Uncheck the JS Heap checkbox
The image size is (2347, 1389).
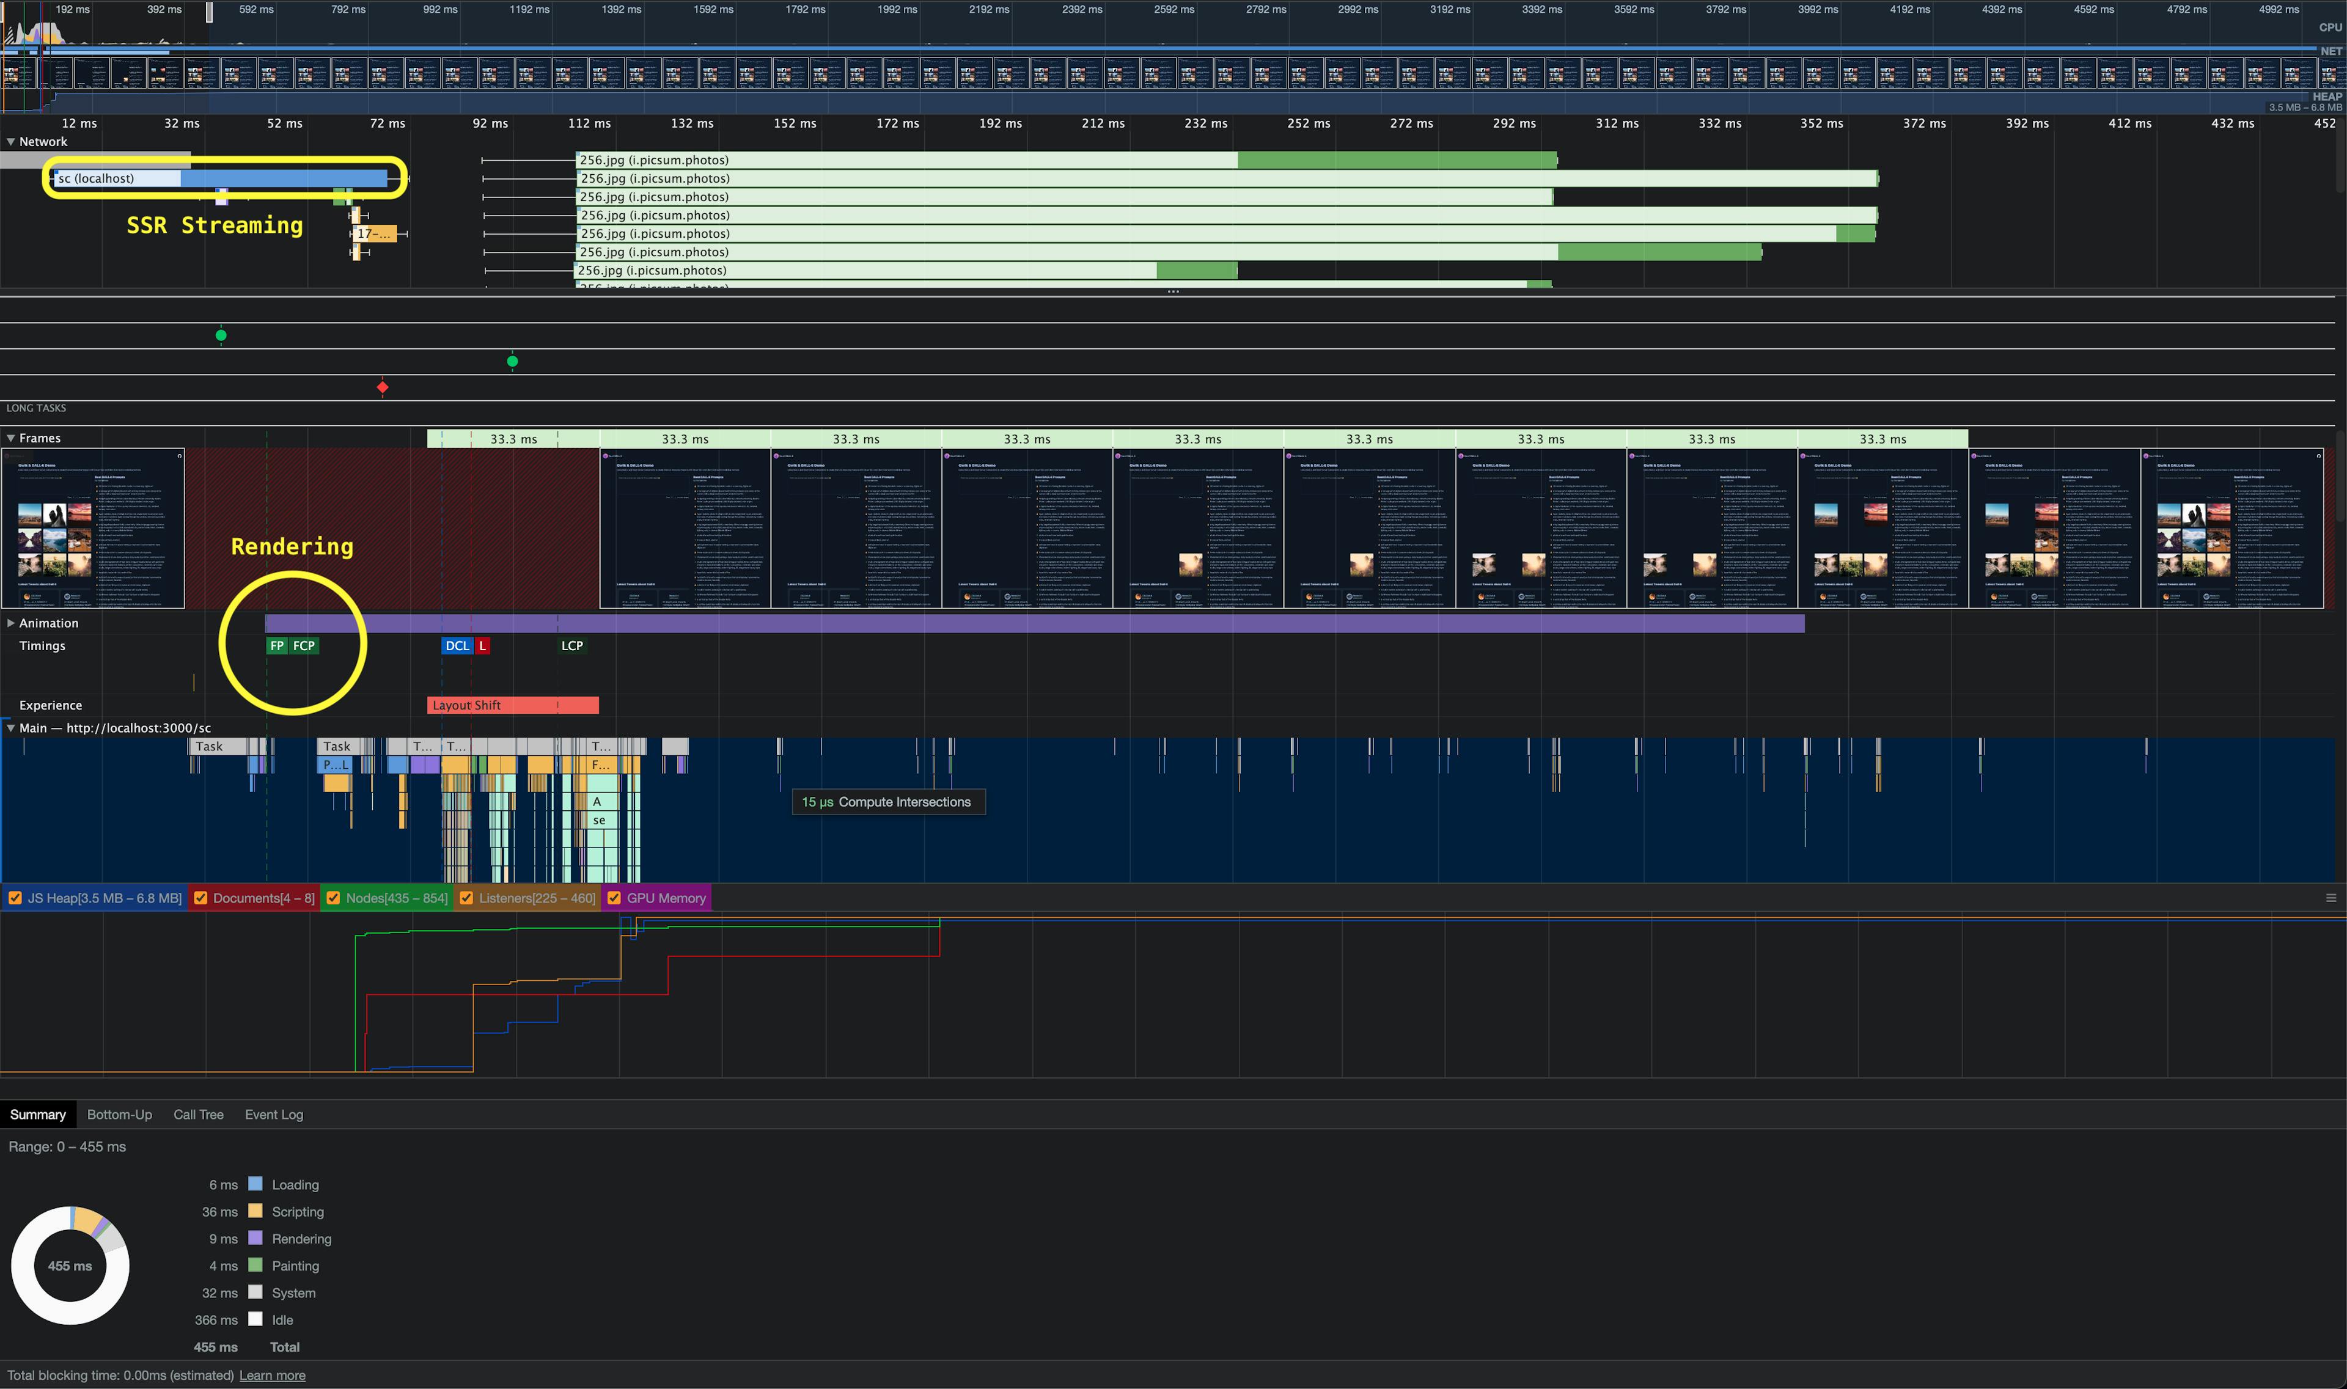[x=15, y=898]
